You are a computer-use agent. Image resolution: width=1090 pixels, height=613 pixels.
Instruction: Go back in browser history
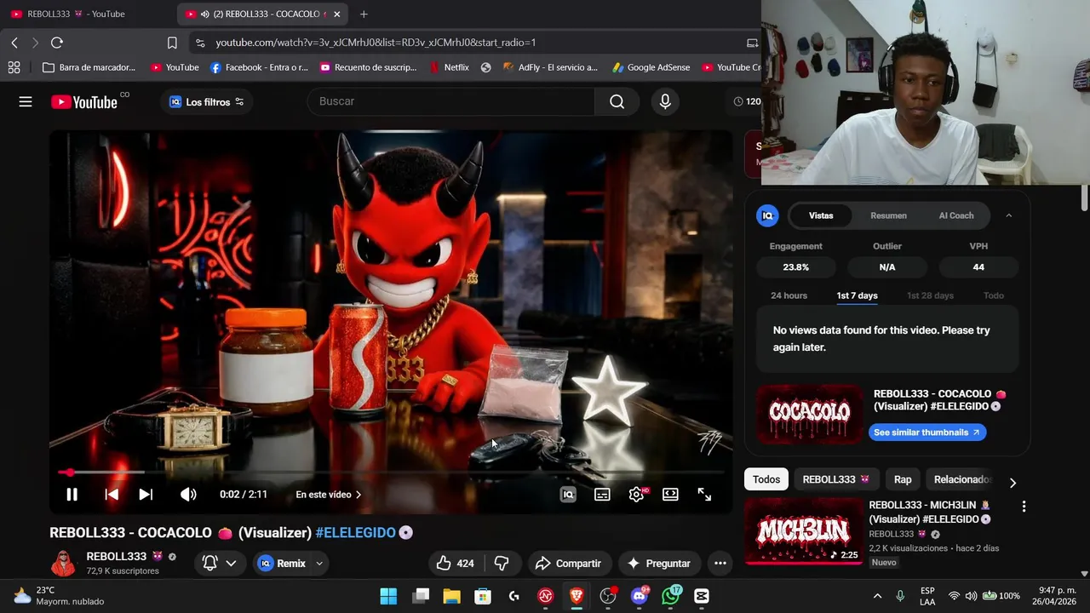click(x=14, y=43)
